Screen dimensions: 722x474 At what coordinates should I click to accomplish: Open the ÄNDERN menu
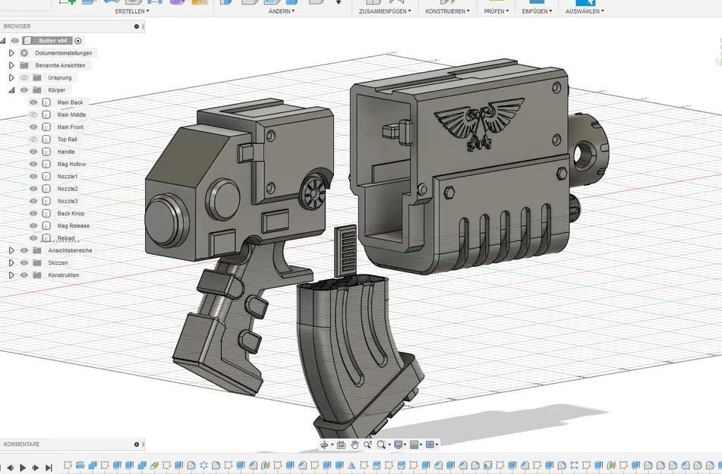(279, 11)
